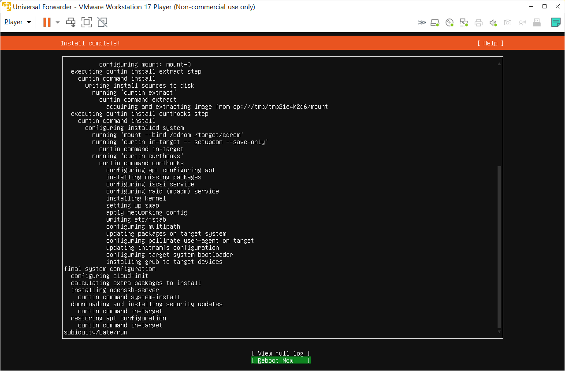Open the USB device icon
Image resolution: width=565 pixels, height=371 pixels.
tap(537, 22)
